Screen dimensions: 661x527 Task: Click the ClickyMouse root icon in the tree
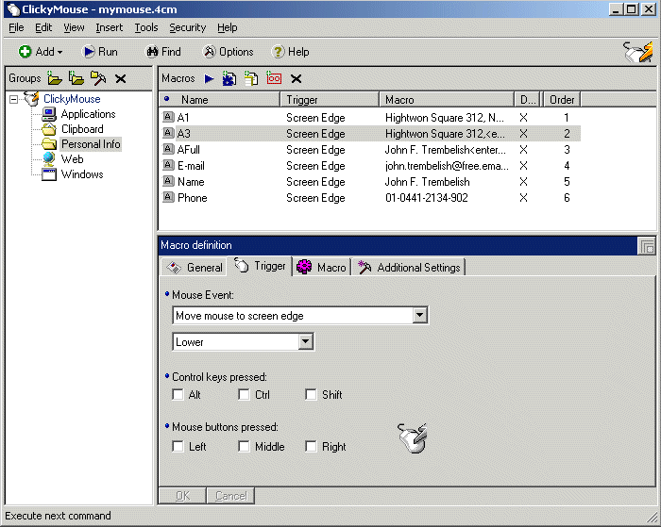tap(32, 99)
